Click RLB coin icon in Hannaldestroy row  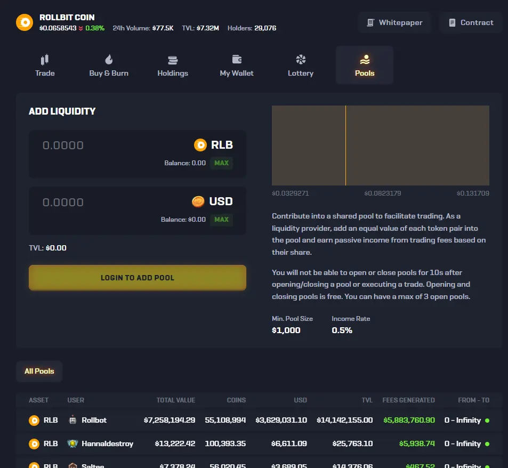click(34, 443)
